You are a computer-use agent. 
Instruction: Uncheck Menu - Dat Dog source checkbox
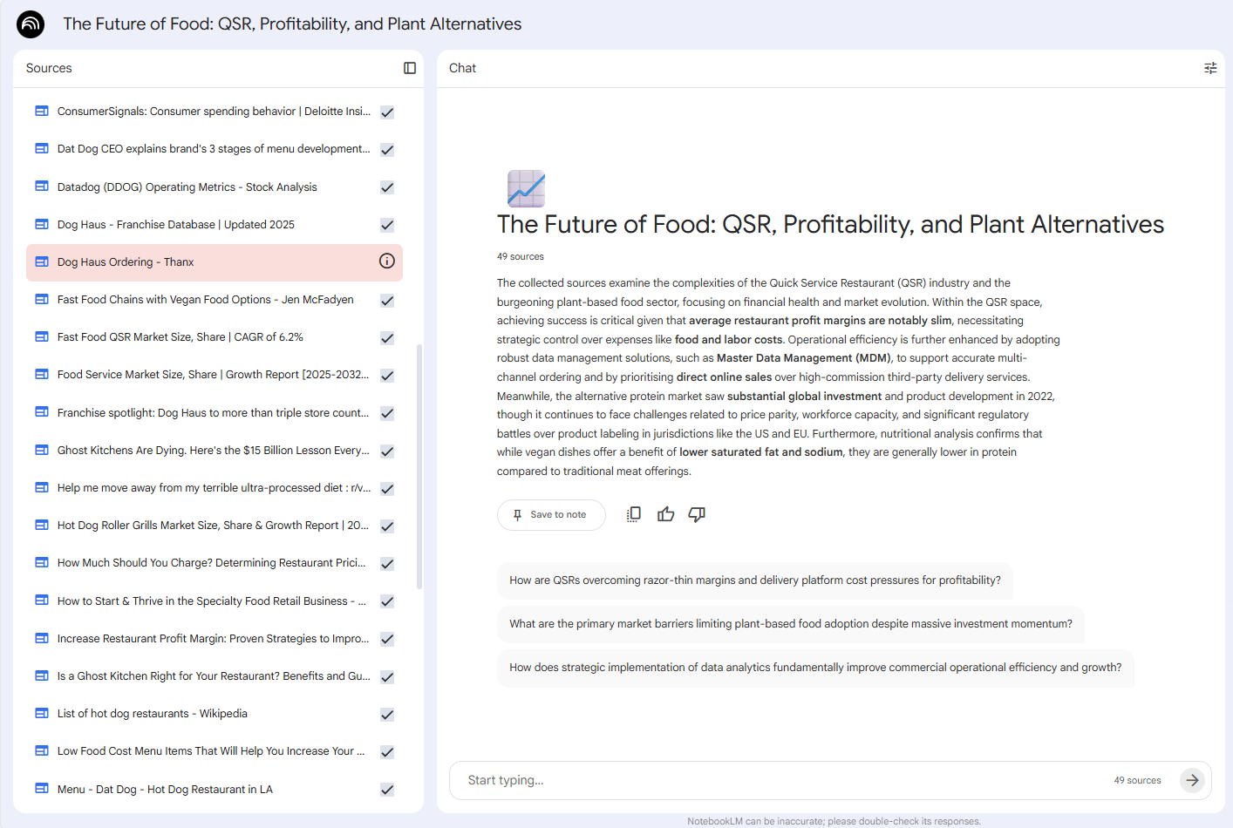[387, 790]
